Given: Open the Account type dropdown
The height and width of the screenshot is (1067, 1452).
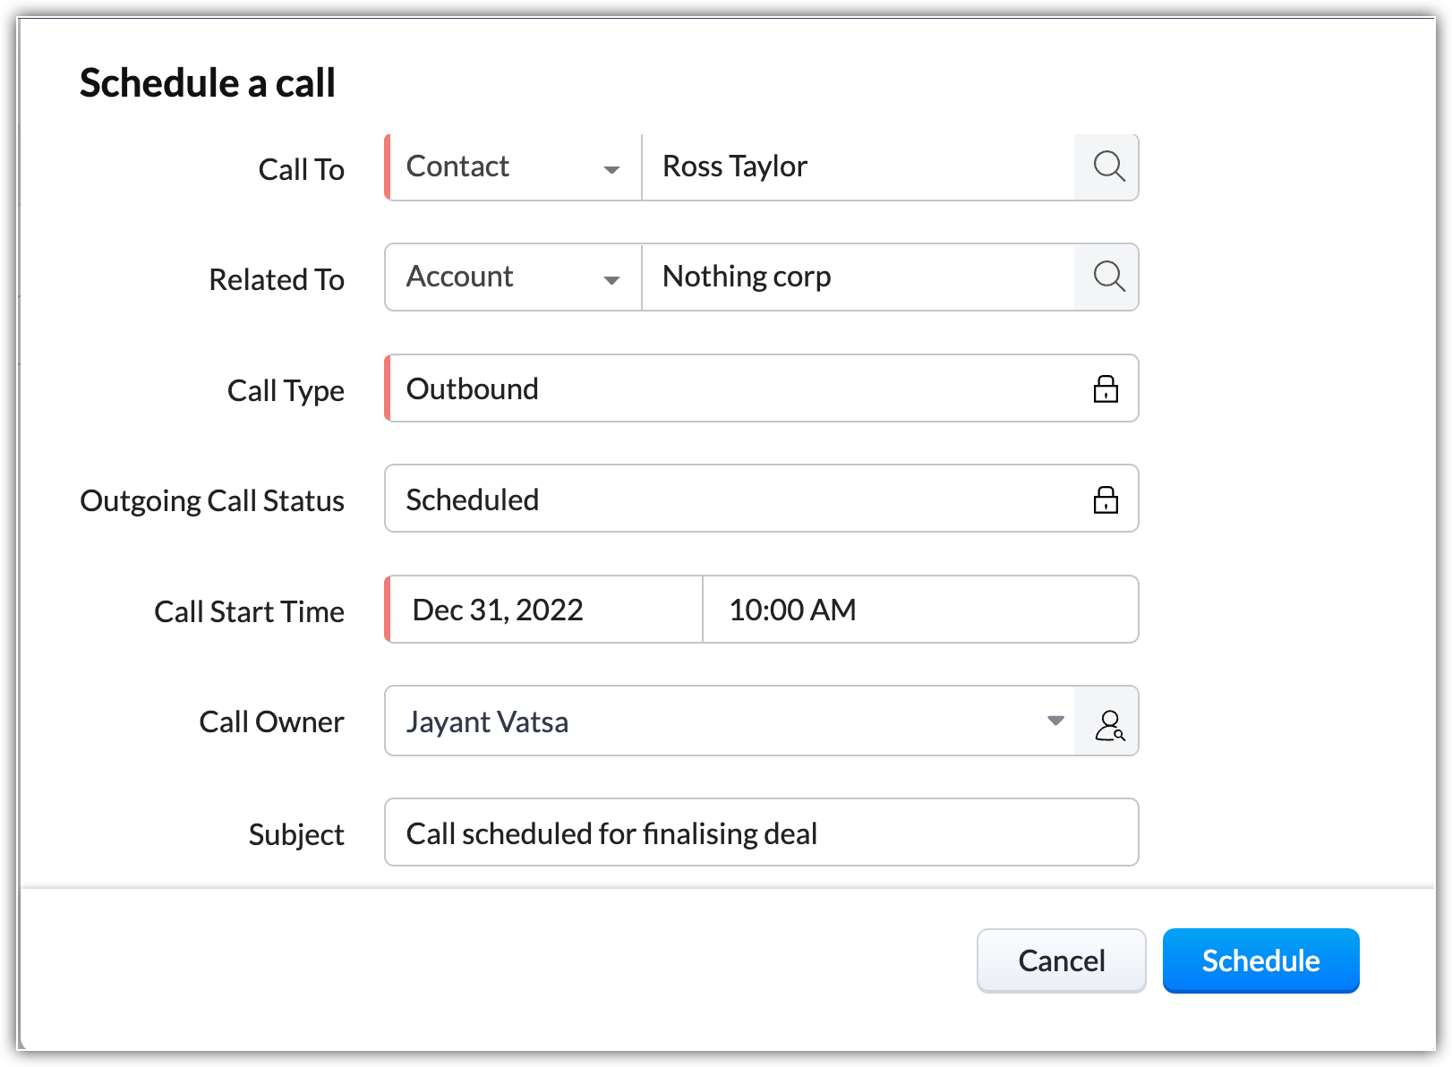Looking at the screenshot, I should 513,277.
